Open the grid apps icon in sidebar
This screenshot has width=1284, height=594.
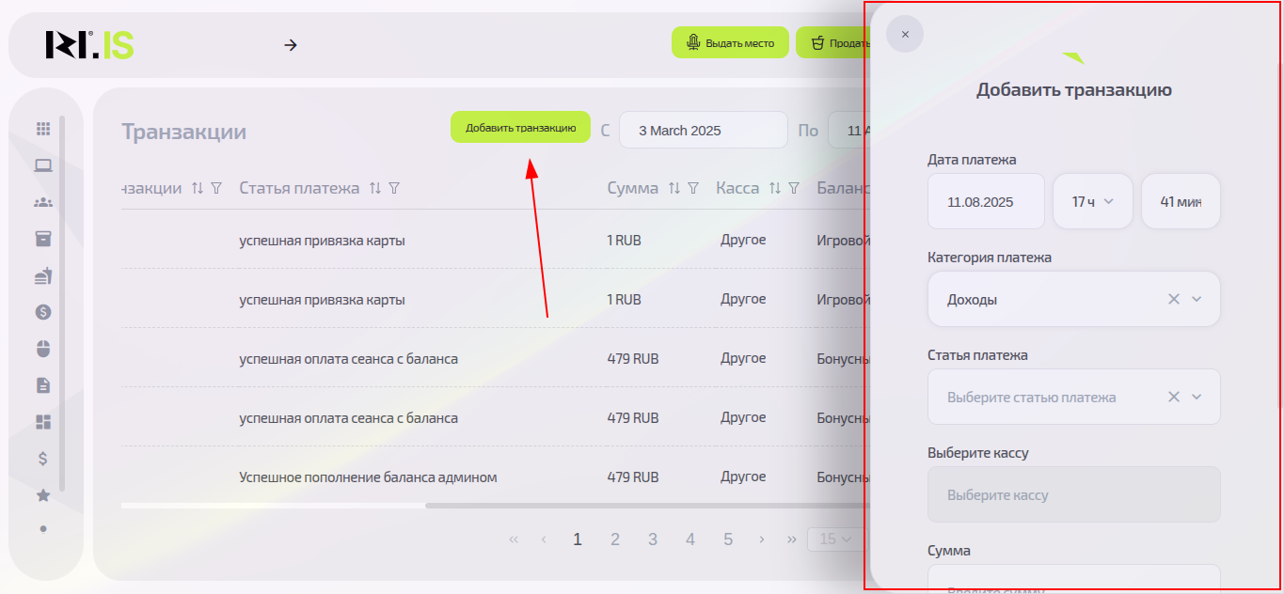point(43,129)
